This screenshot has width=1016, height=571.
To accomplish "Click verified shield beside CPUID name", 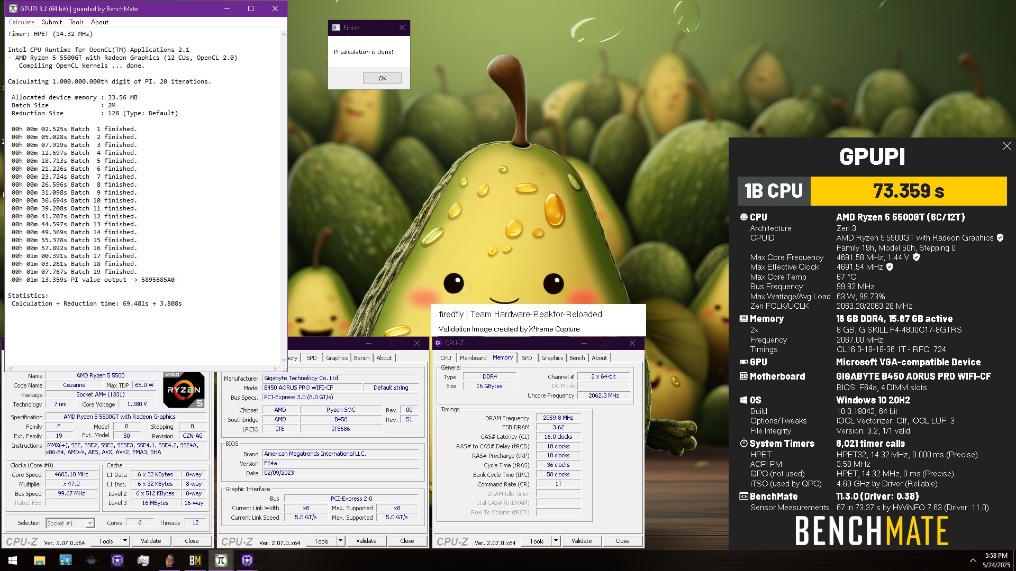I will (1000, 238).
